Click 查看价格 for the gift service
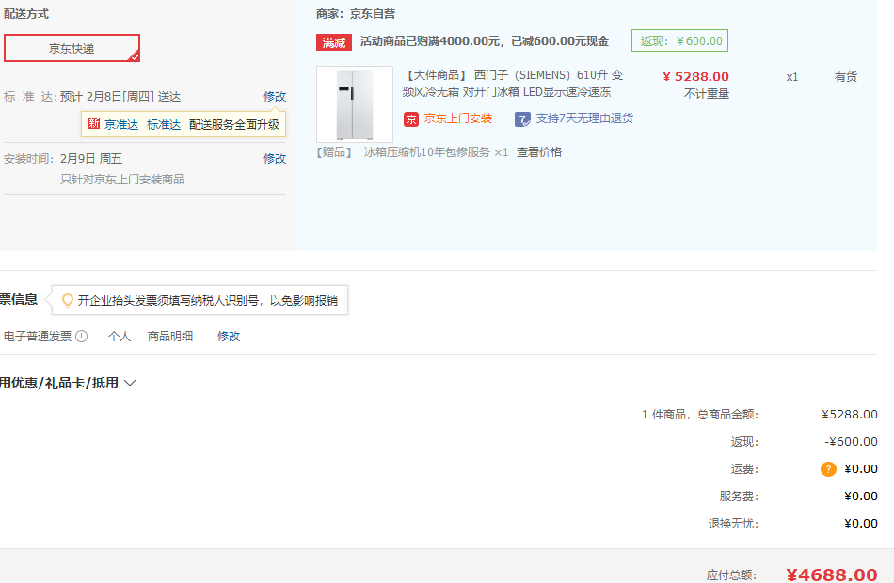The height and width of the screenshot is (583, 894). [x=539, y=152]
